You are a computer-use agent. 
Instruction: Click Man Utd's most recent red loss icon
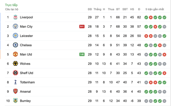point(164,55)
